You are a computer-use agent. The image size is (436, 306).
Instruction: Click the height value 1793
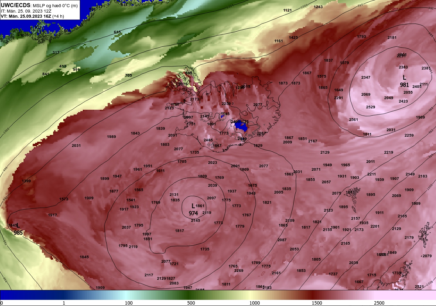tap(361, 36)
